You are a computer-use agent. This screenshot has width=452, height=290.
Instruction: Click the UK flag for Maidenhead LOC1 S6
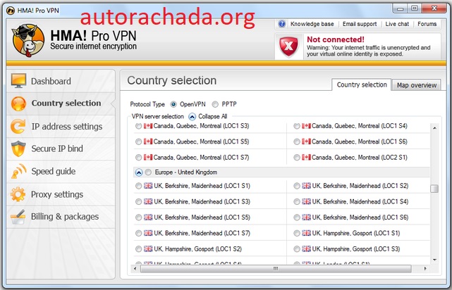point(306,217)
